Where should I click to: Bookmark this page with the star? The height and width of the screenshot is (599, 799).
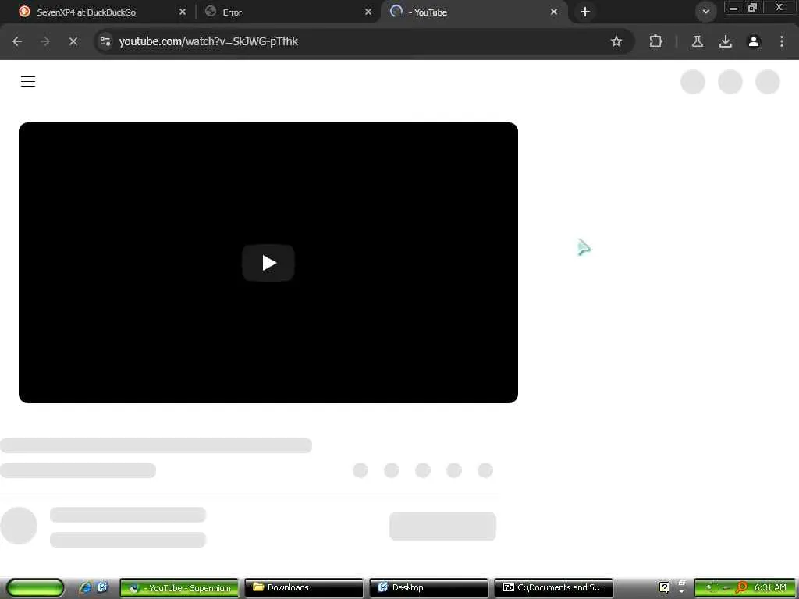click(x=616, y=41)
